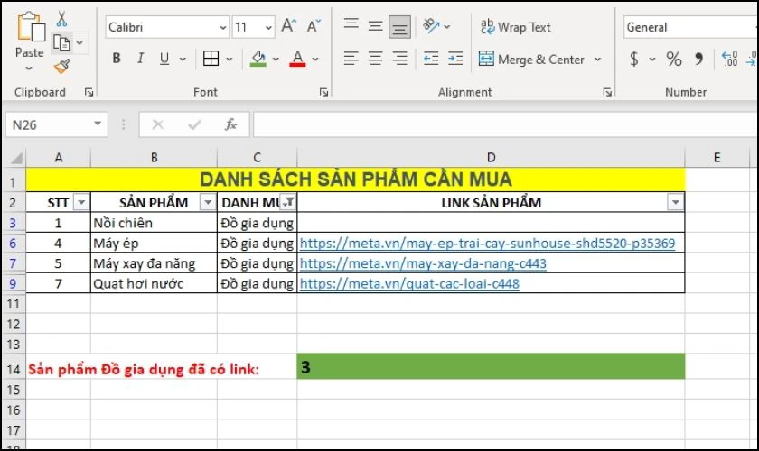Click the Paste clipboard icon
Viewport: 759px width, 451px height.
30,27
